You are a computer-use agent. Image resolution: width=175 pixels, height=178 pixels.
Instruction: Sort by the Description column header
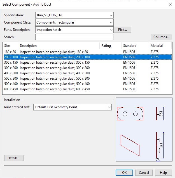[x=59, y=46]
